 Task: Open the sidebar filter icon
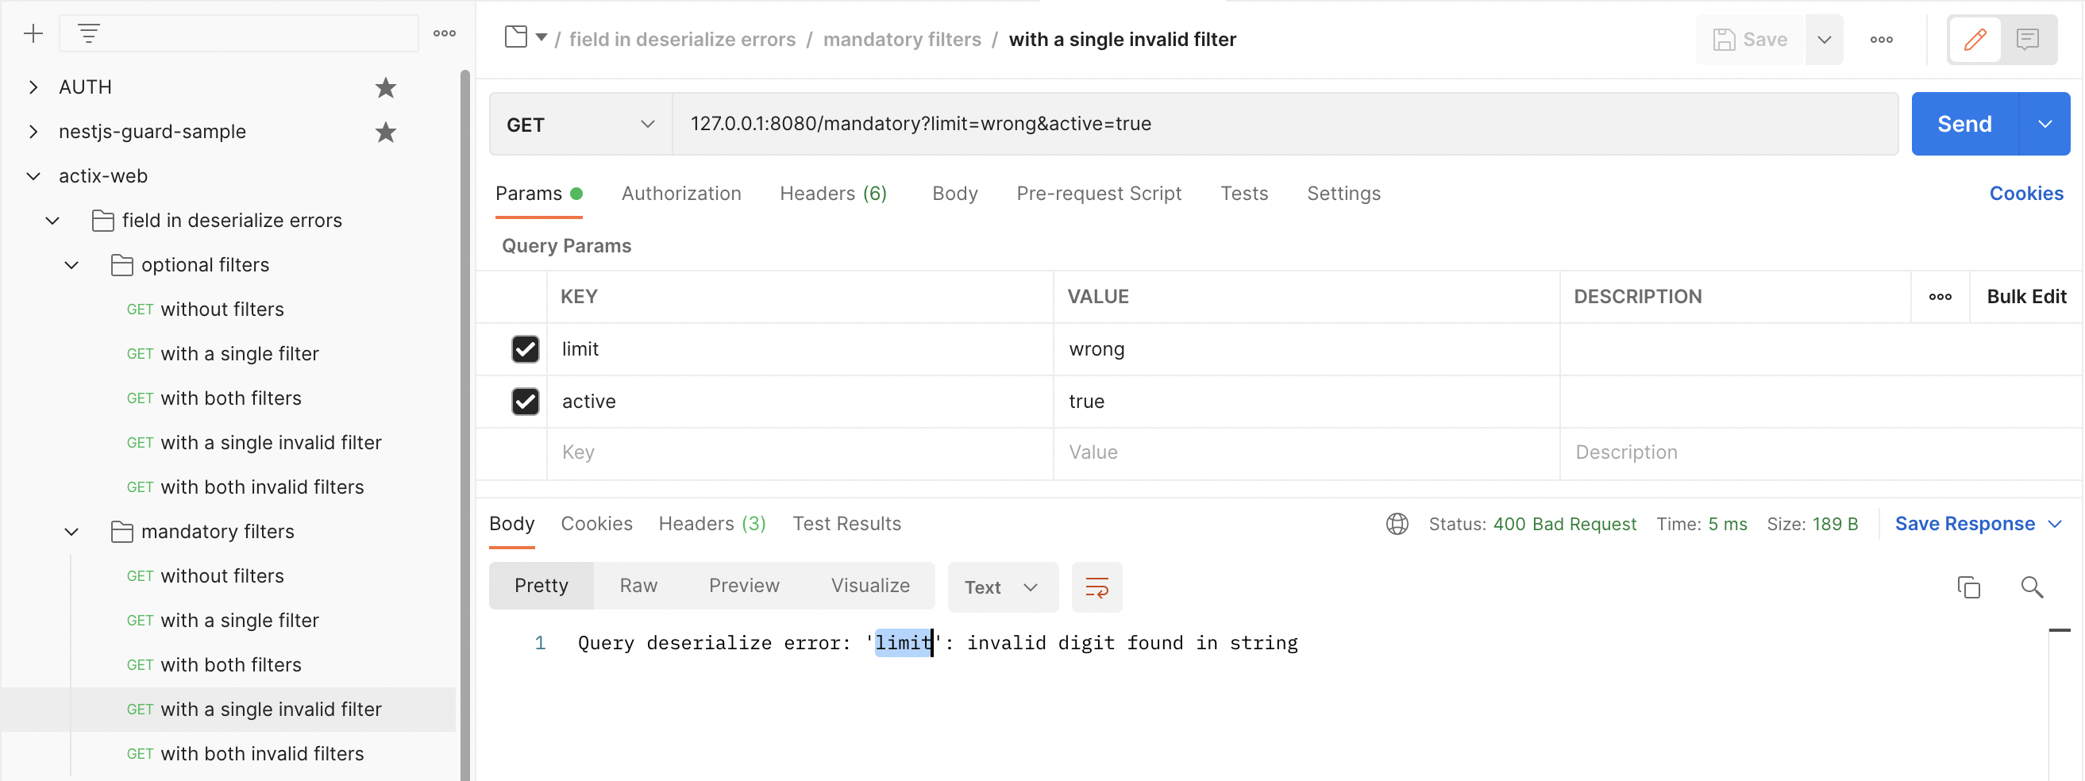point(88,33)
